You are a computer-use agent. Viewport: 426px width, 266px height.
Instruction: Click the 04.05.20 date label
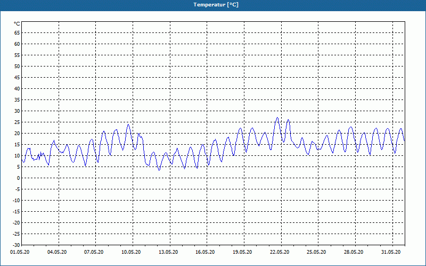[57, 252]
